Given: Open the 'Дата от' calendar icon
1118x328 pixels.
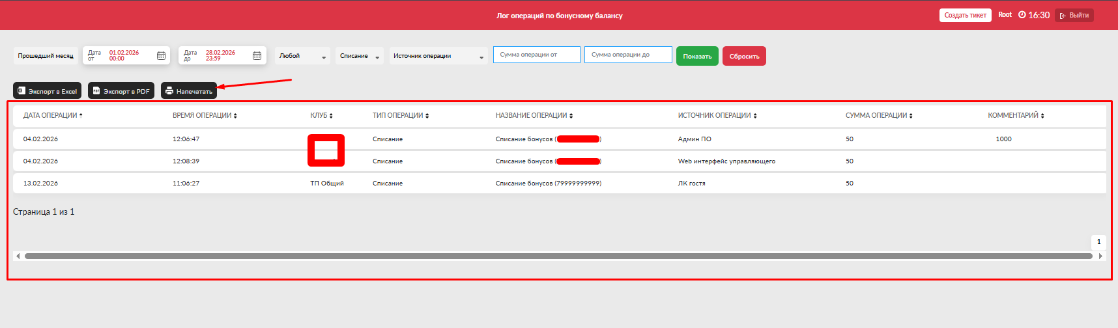Looking at the screenshot, I should click(161, 56).
